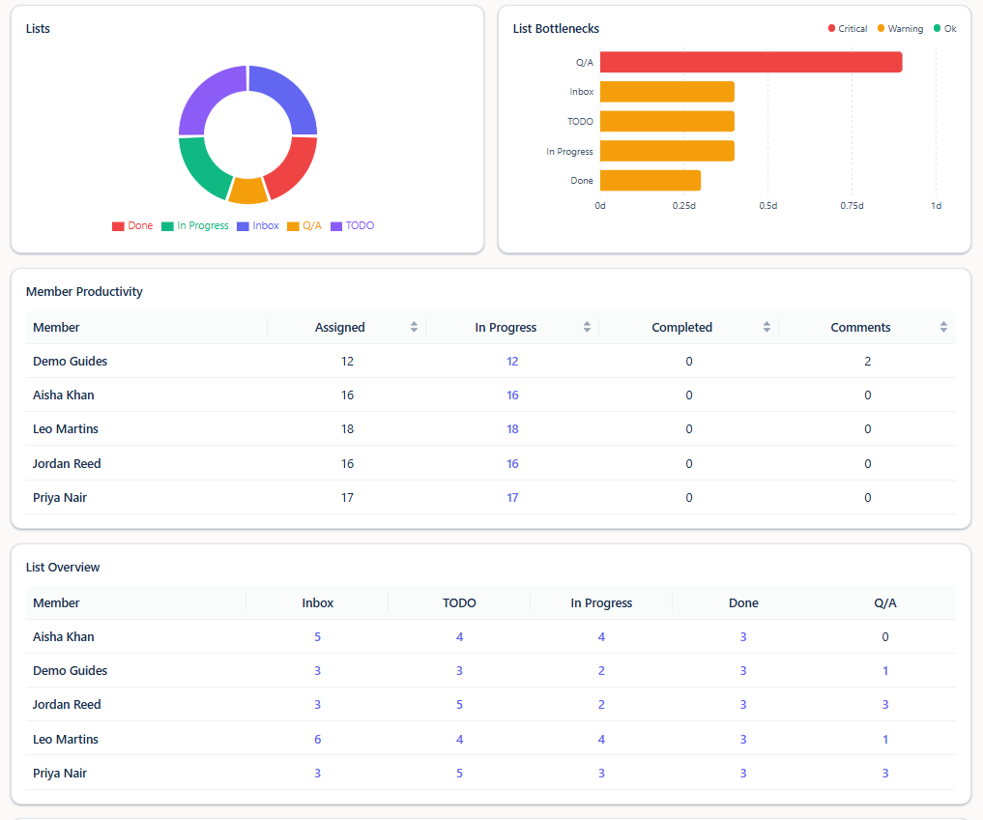Screen dimensions: 983x820
Task: Select the Done bottleneck bar
Action: point(651,181)
